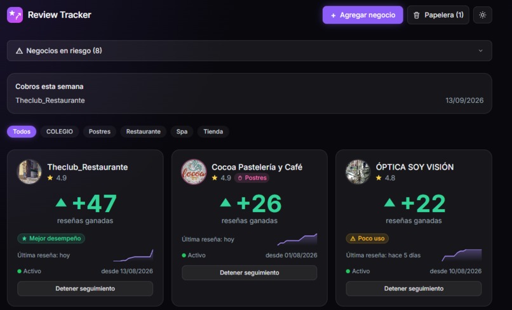Click the Cocoa Pastelería y Café card title
The image size is (512, 310).
pos(257,167)
